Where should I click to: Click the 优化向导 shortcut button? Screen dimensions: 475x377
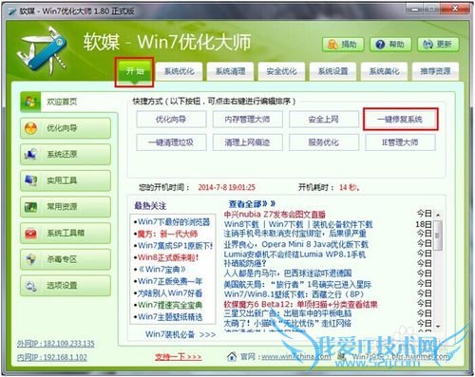click(171, 120)
